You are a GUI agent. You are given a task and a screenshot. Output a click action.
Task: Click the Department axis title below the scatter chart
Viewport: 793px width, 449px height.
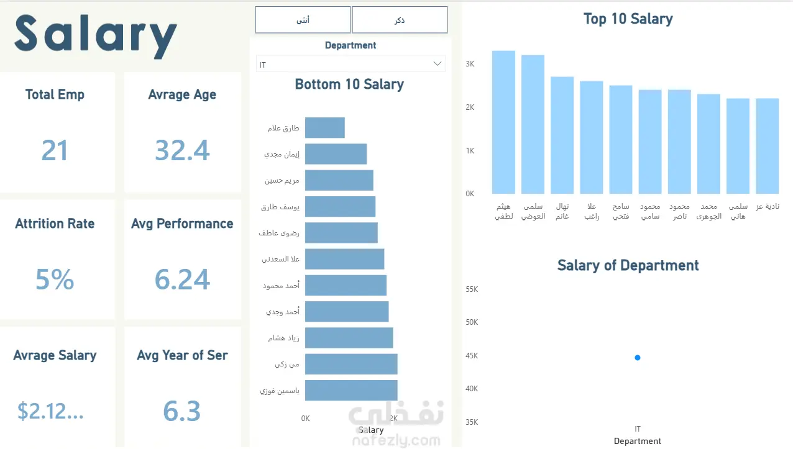(x=638, y=441)
